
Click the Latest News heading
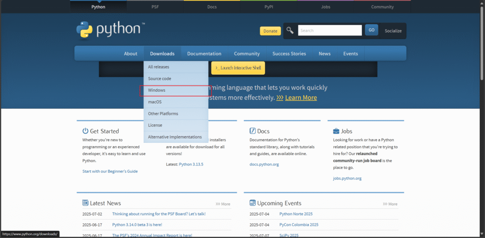tap(106, 203)
